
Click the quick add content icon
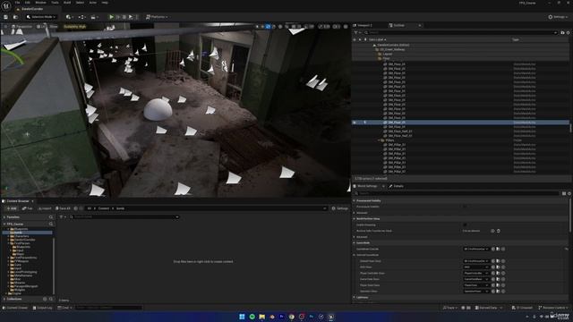[x=70, y=17]
